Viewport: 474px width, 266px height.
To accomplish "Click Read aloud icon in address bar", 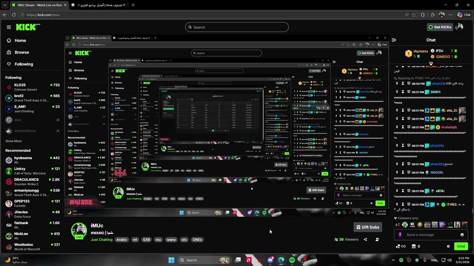I will tap(407, 15).
